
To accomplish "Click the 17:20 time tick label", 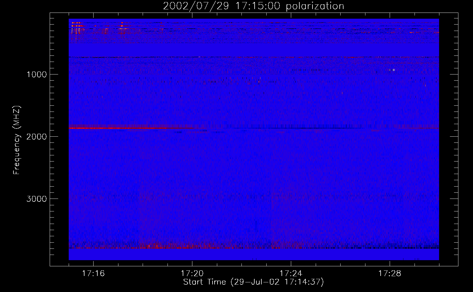I will 192,273.
